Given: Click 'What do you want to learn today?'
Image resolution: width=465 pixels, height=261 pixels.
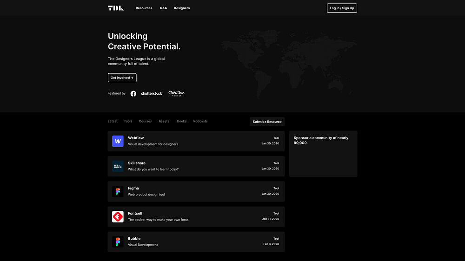Looking at the screenshot, I should tap(153, 169).
